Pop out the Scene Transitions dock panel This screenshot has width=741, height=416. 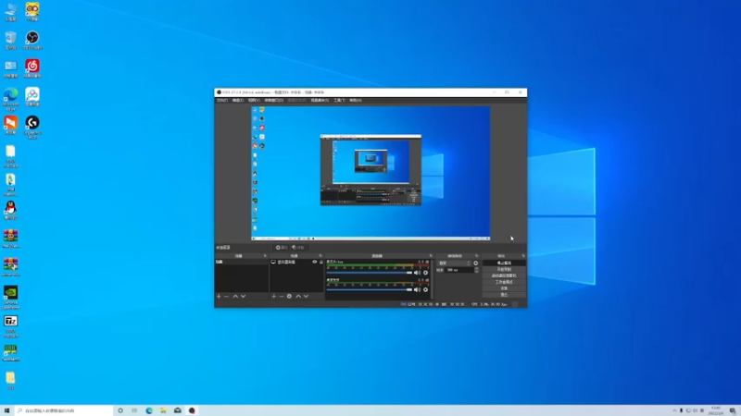tap(476, 256)
